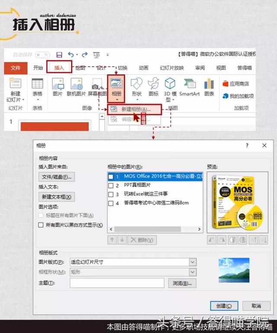
Task: Increase brightness of the preview picture
Action: 253,240
